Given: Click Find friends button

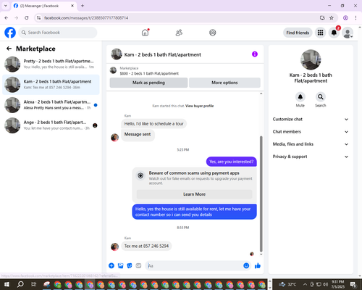Looking at the screenshot, I should click(x=298, y=33).
